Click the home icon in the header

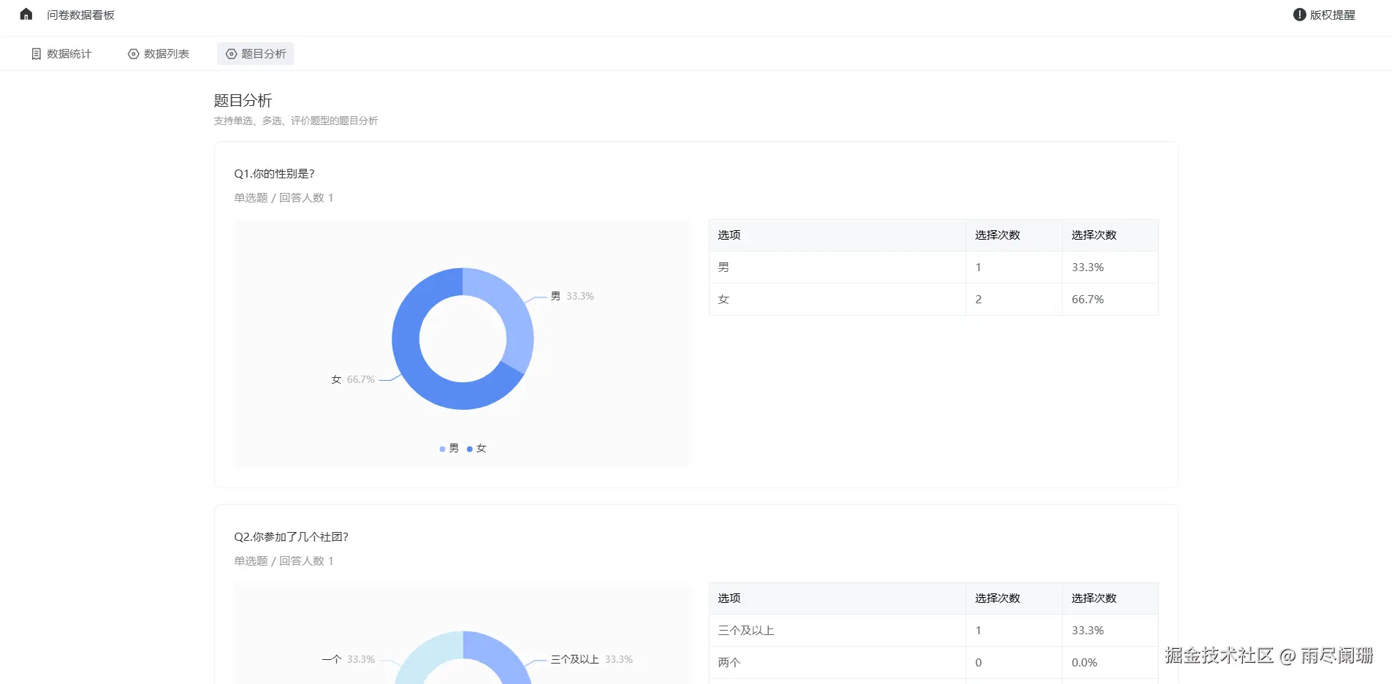coord(26,15)
